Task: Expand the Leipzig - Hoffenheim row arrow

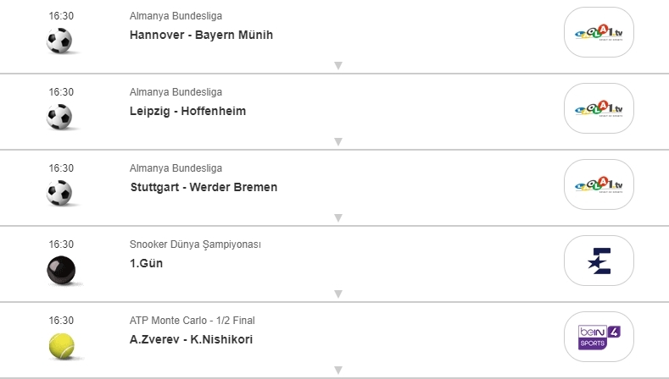Action: 337,141
